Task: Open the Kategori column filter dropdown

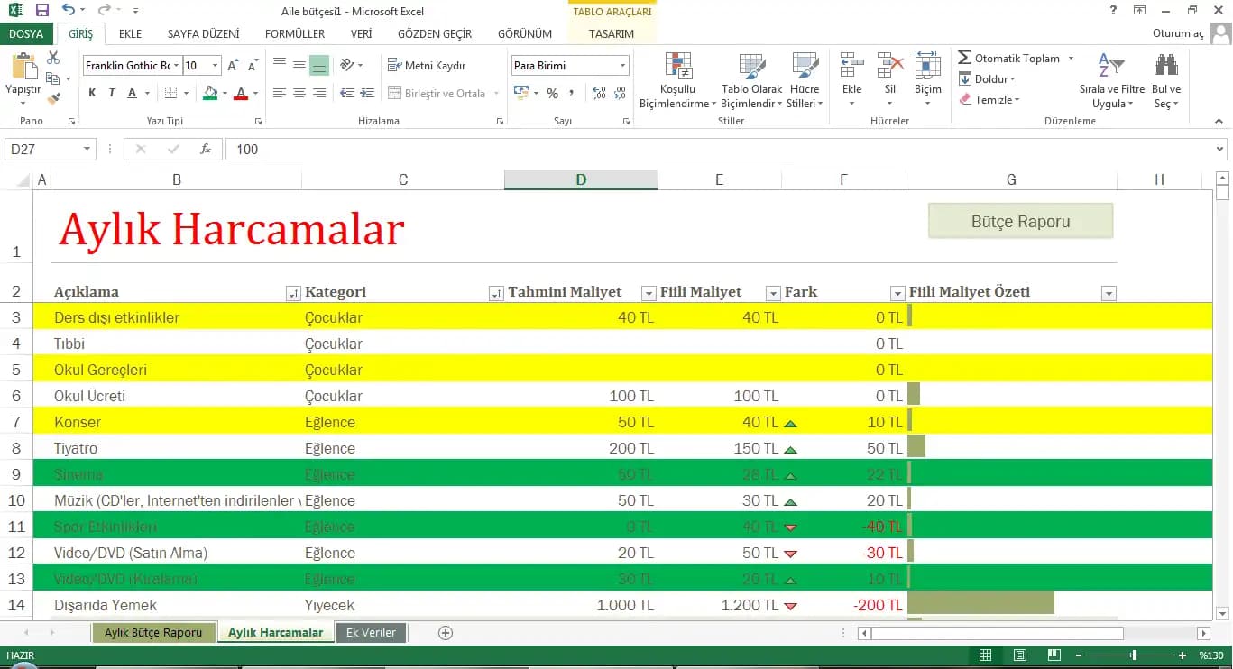Action: pyautogui.click(x=496, y=293)
